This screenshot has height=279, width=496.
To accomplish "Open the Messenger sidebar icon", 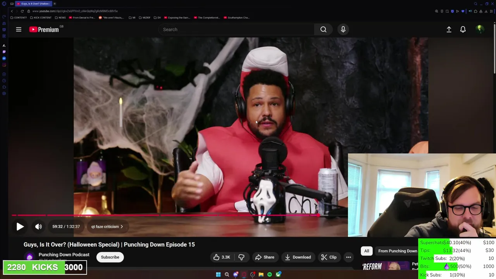I will (x=4, y=58).
